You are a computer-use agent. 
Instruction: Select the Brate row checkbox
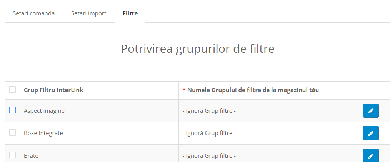click(x=13, y=155)
